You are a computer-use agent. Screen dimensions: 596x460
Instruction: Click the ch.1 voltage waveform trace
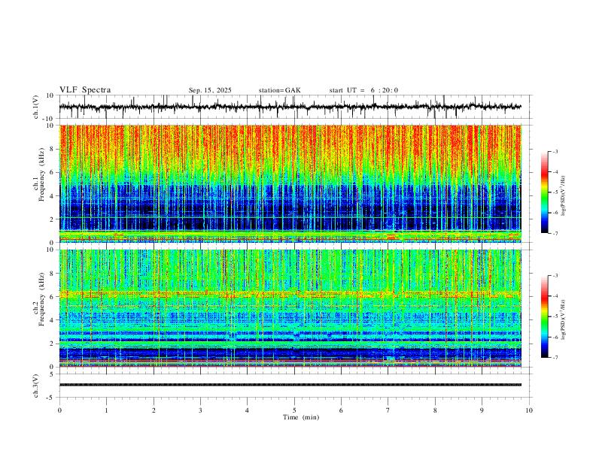pos(290,107)
